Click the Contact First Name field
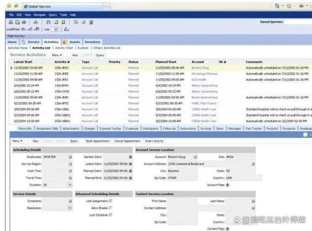Image resolution: width=312 pixels, height=231 pixels. [x=182, y=201]
